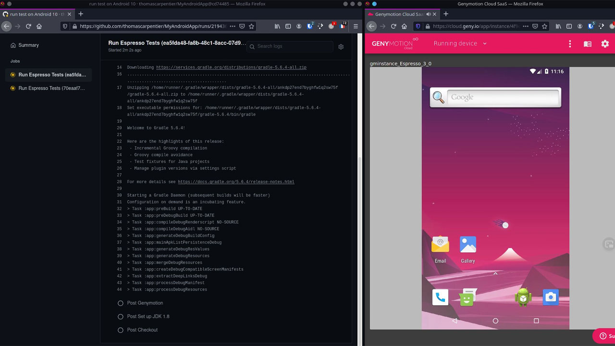
Task: Tap the Android home button on the device
Action: (494, 320)
